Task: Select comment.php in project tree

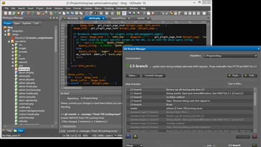Action: coord(26,104)
